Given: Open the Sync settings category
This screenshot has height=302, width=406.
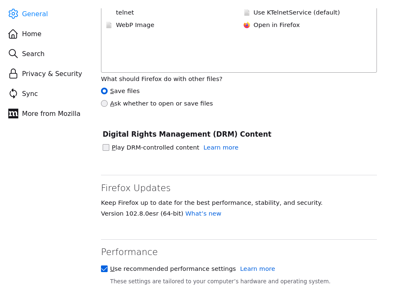Looking at the screenshot, I should (x=23, y=94).
